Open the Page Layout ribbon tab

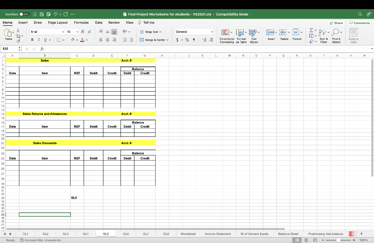coord(58,23)
